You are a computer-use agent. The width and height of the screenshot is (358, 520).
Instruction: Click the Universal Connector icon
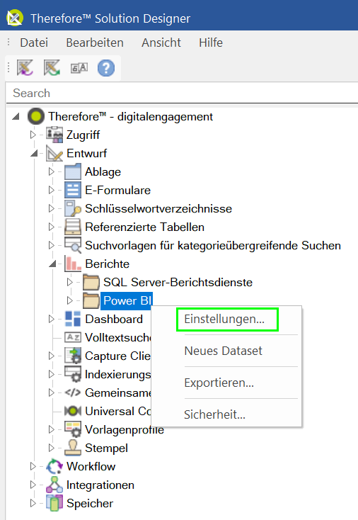tap(73, 411)
